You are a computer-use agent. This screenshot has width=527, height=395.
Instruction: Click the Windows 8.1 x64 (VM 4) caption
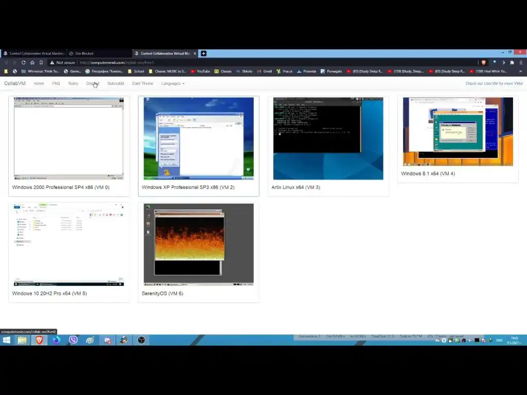[x=428, y=173]
